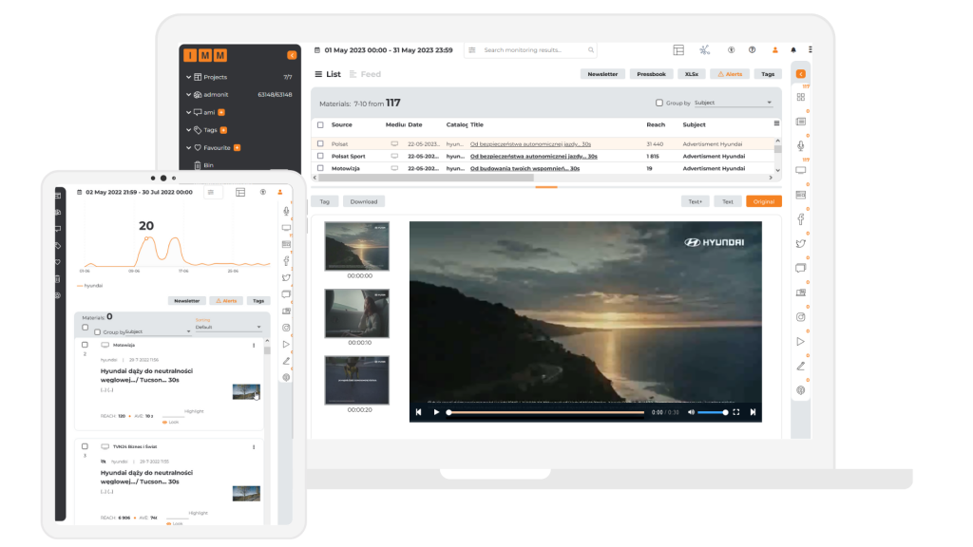Switch to the List view tab
Viewport: 973px width, 547px height.
tap(328, 74)
